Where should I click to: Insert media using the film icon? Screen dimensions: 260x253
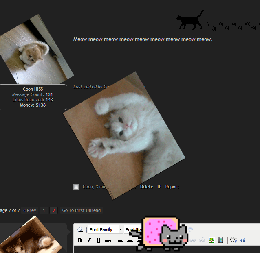[x=221, y=240]
